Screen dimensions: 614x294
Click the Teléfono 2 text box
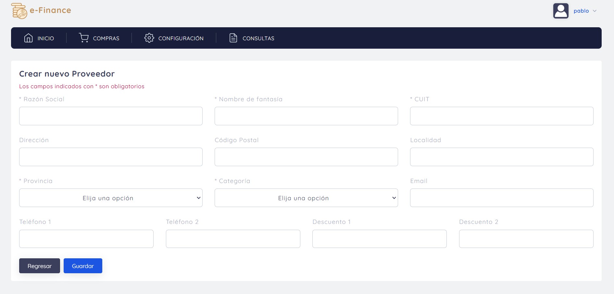pos(233,239)
